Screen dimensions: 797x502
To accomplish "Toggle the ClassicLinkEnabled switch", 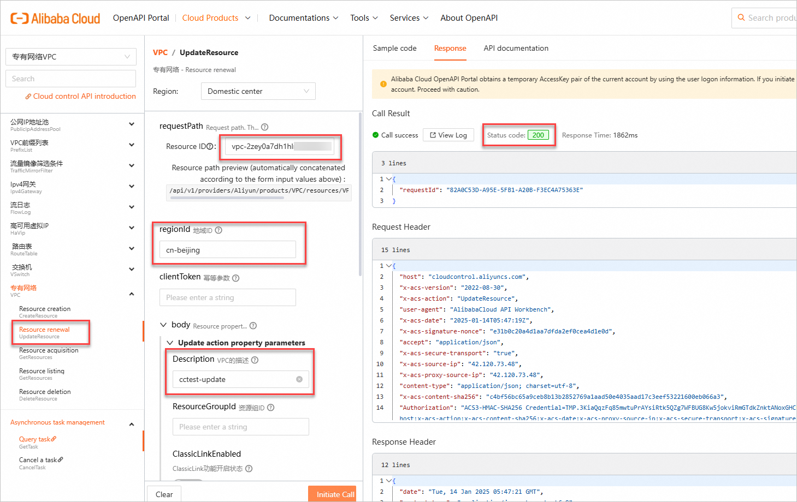I will point(188,481).
